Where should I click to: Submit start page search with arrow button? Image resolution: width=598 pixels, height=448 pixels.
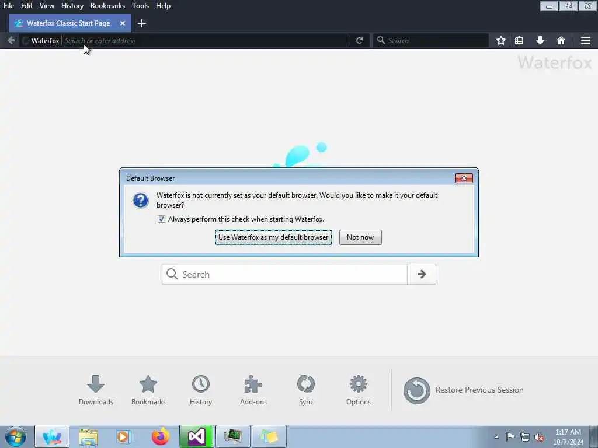point(422,274)
